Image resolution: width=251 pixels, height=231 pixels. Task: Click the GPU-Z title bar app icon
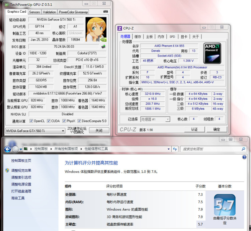pyautogui.click(x=7, y=5)
